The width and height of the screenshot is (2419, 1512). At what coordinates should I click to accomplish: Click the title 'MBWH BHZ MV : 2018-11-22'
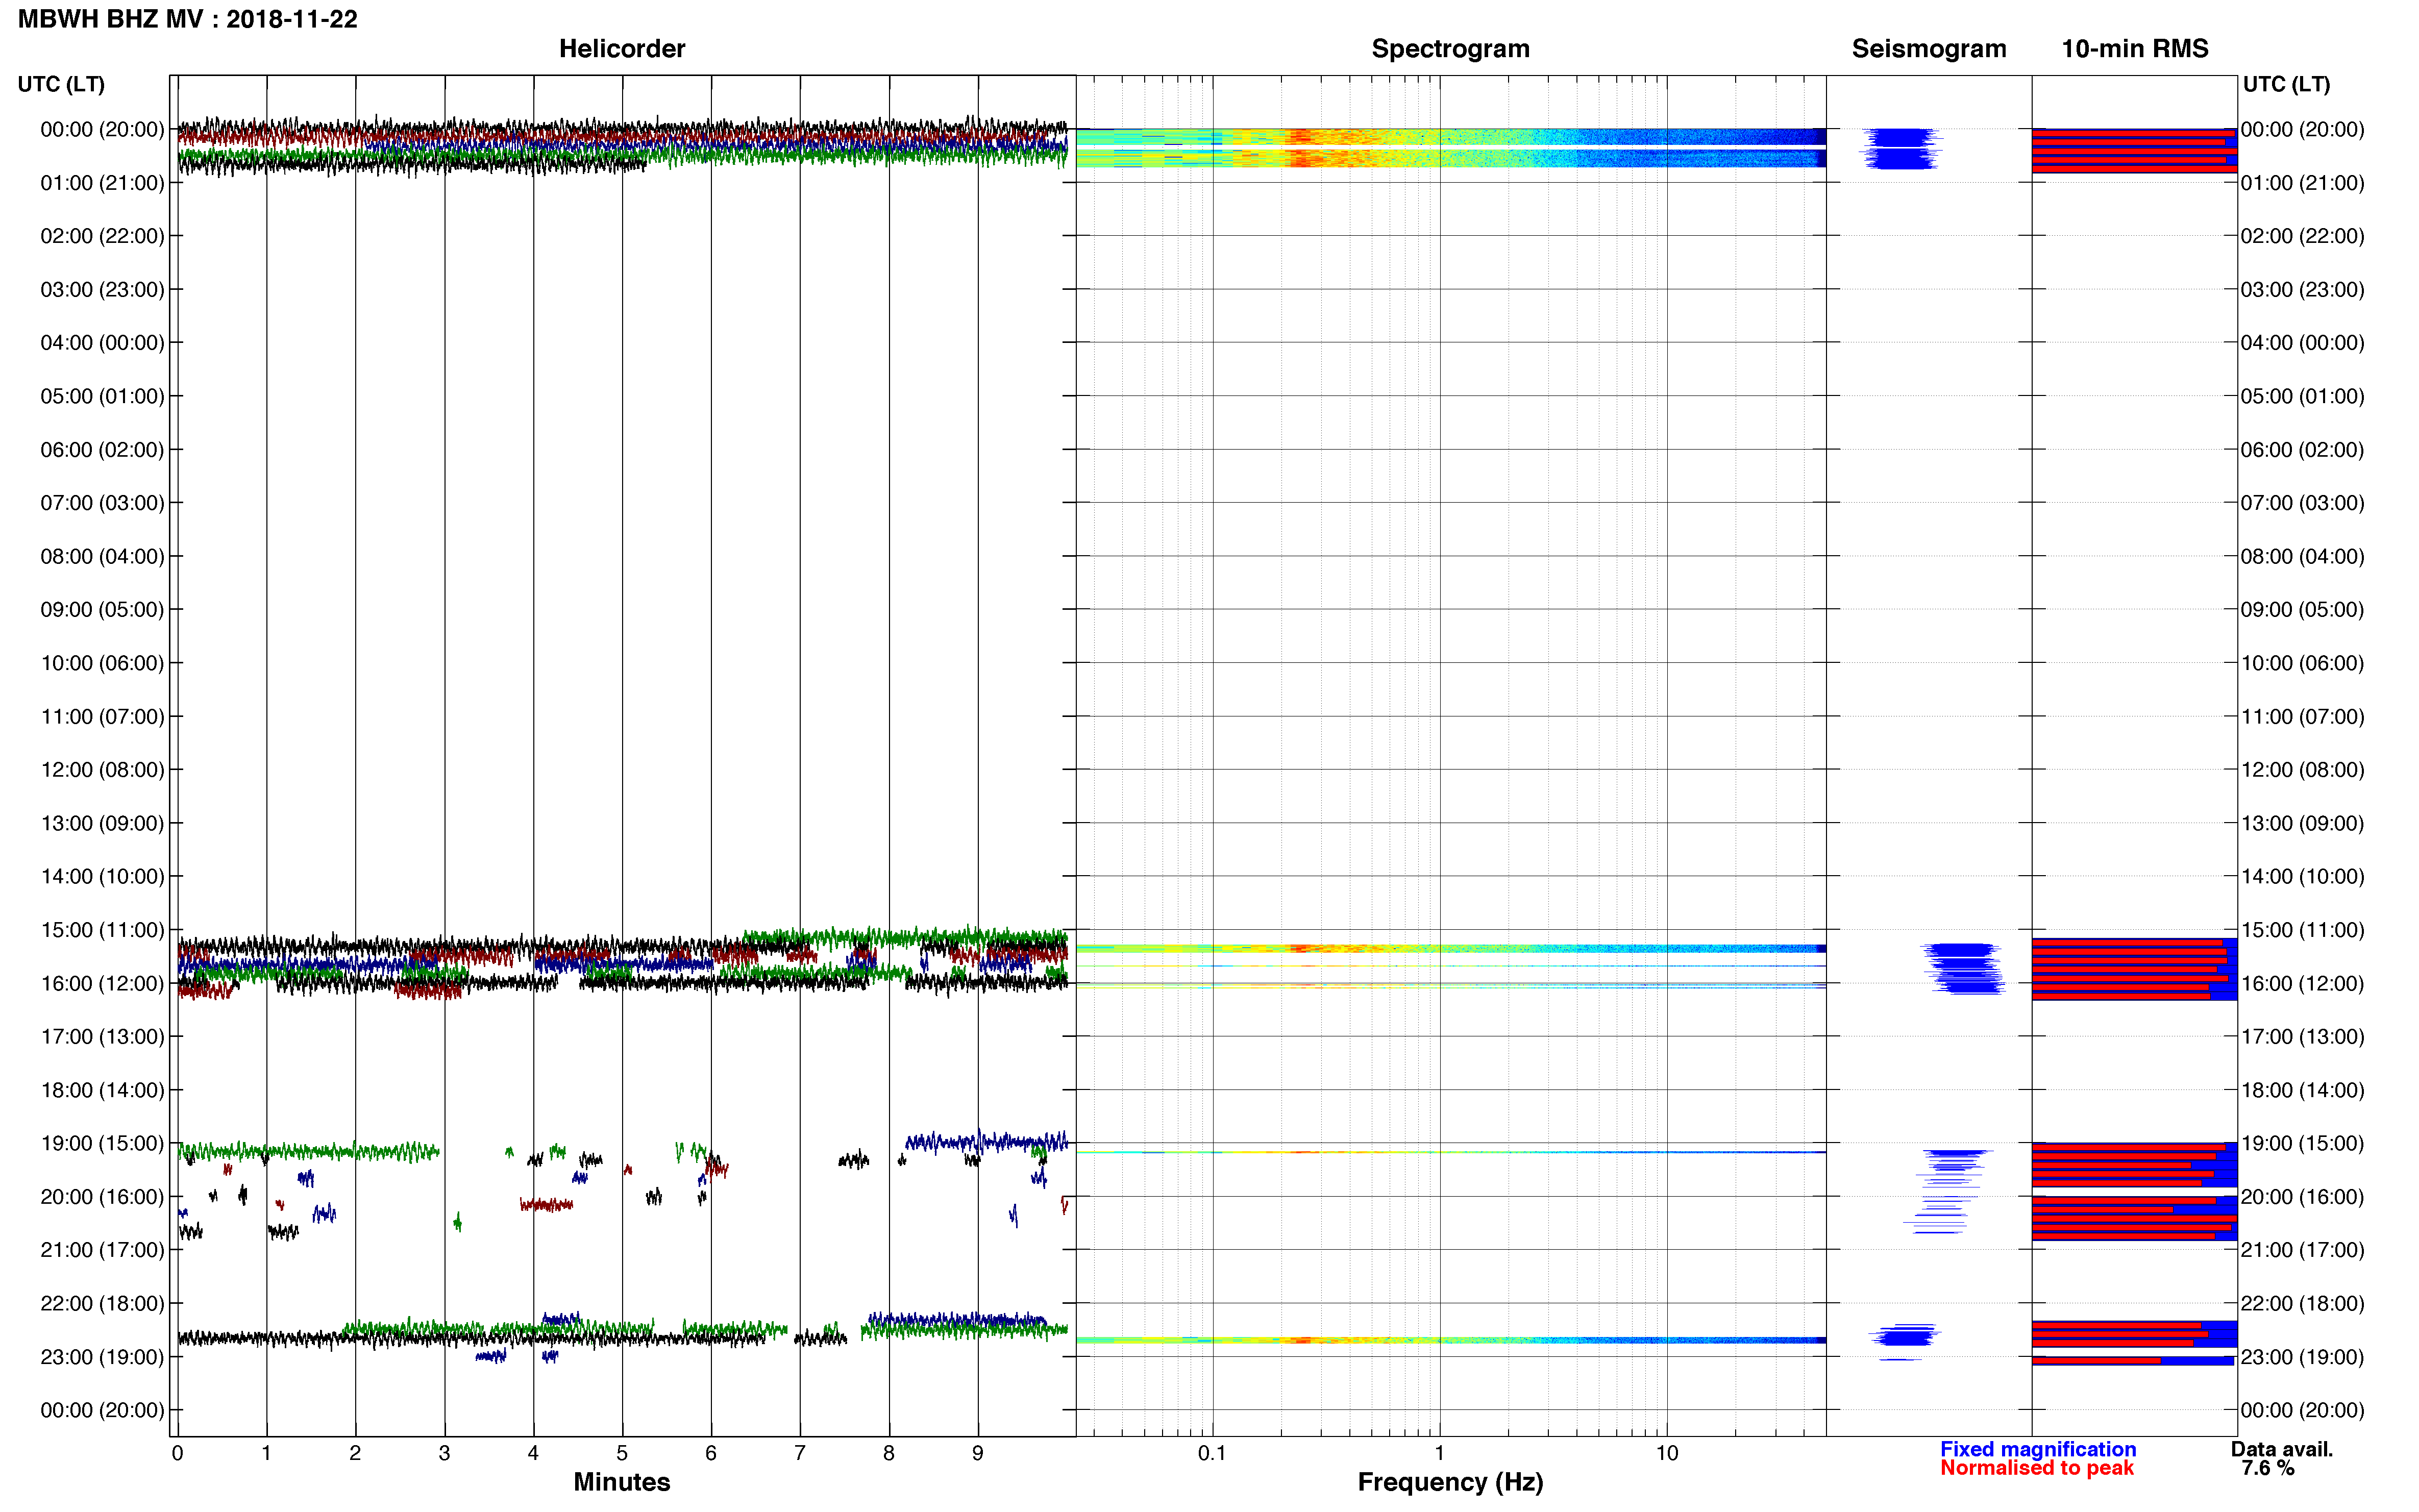point(187,19)
